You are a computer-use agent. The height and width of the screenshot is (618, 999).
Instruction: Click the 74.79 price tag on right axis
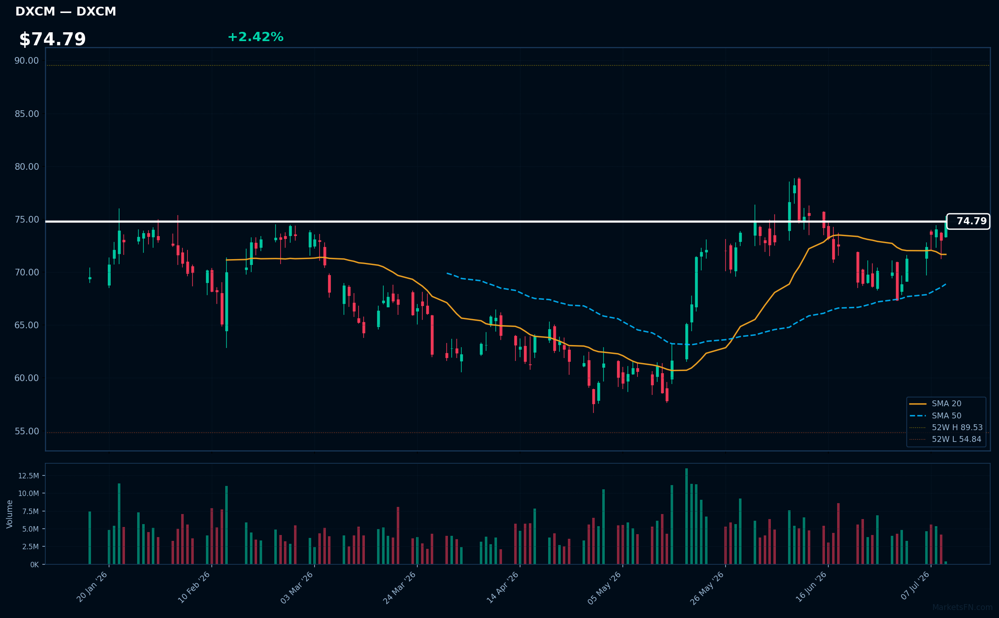pos(968,221)
